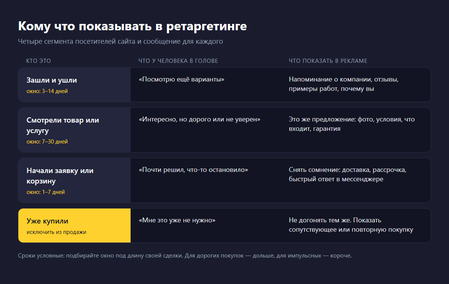Click the quote «Интересно, но дорого или не уверен»
The height and width of the screenshot is (284, 449).
(x=199, y=119)
